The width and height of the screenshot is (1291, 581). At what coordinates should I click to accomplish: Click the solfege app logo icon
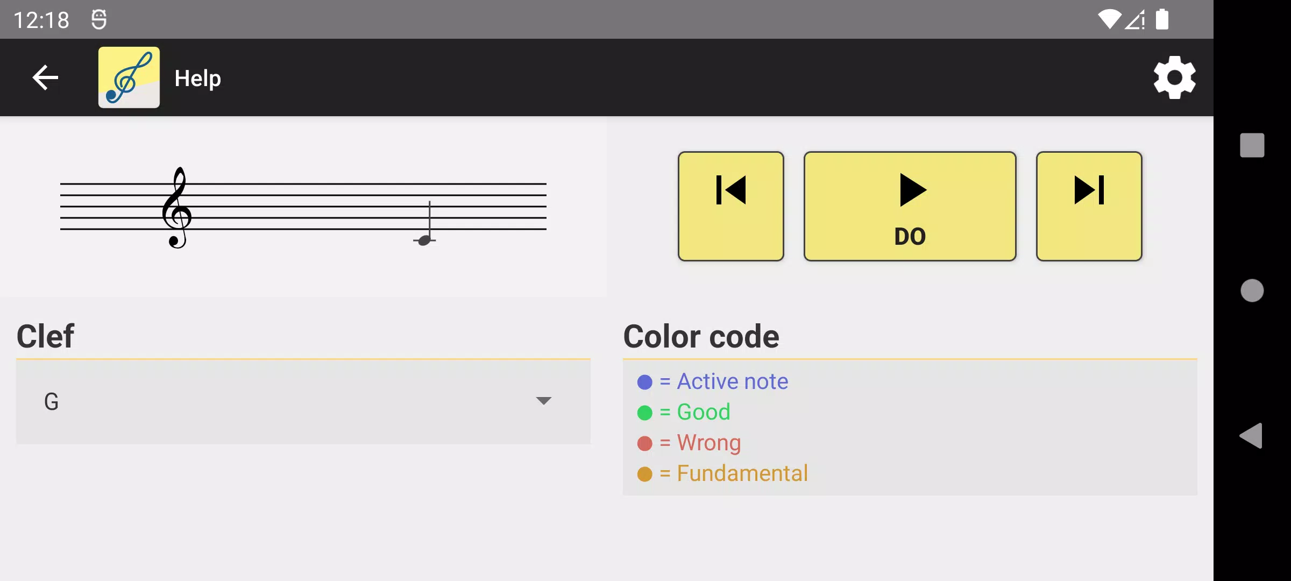click(x=129, y=76)
